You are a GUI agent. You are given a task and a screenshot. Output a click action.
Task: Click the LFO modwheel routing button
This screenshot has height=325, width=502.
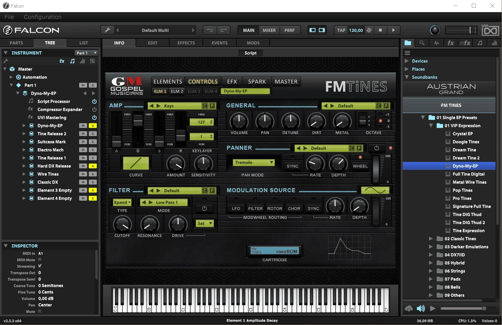click(x=236, y=208)
